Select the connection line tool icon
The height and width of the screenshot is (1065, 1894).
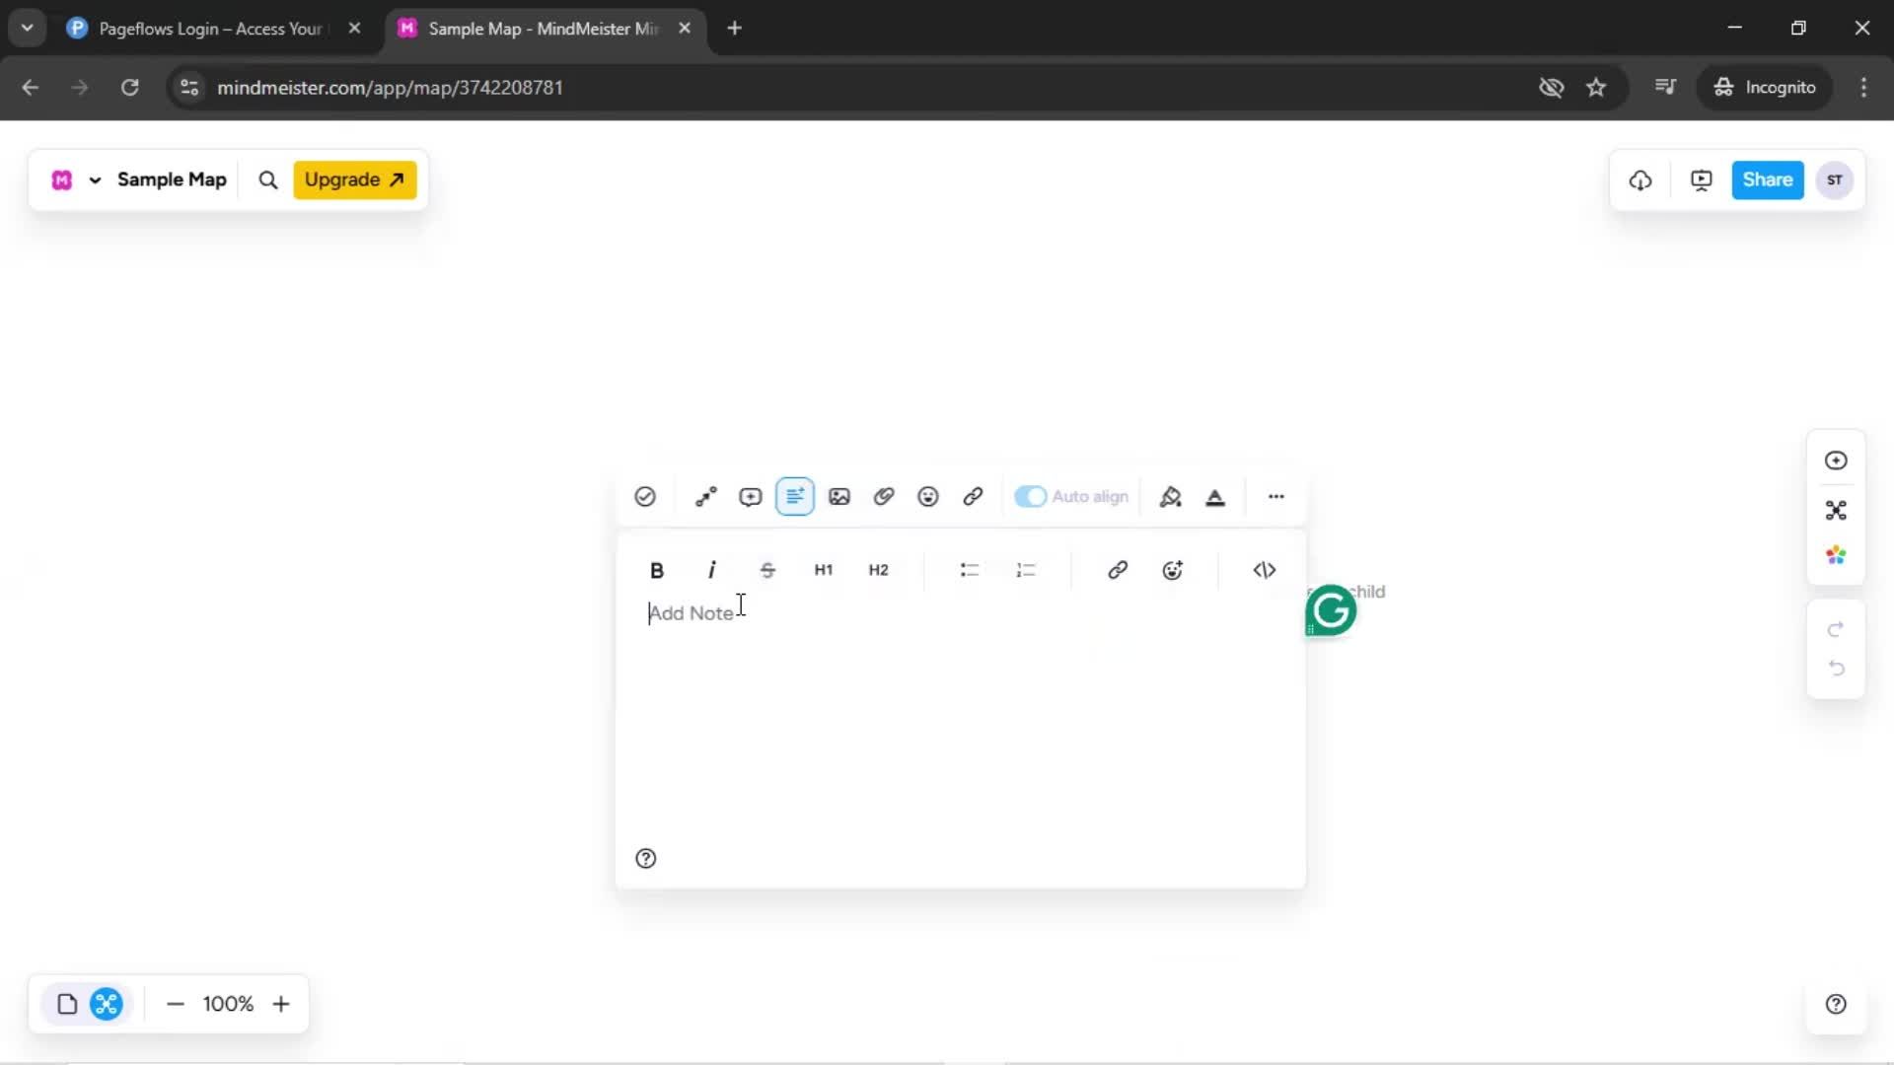[706, 497]
